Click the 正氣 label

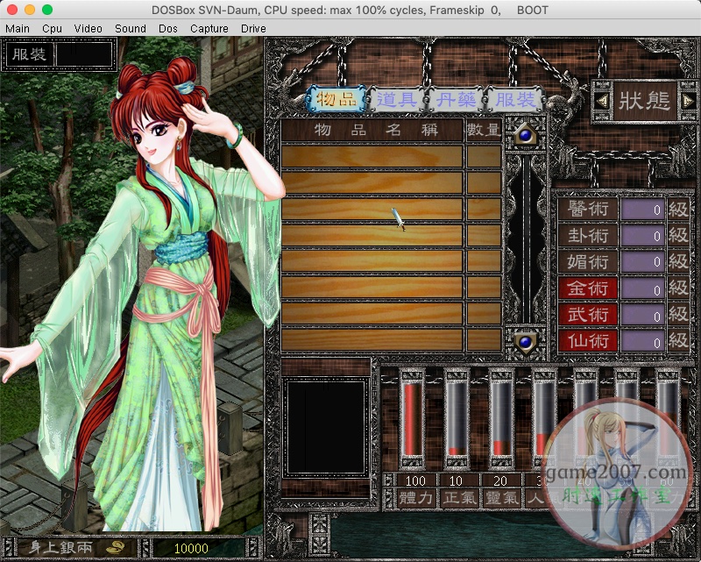(458, 498)
